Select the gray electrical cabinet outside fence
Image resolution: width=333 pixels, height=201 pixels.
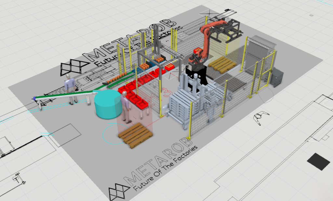click(277, 77)
